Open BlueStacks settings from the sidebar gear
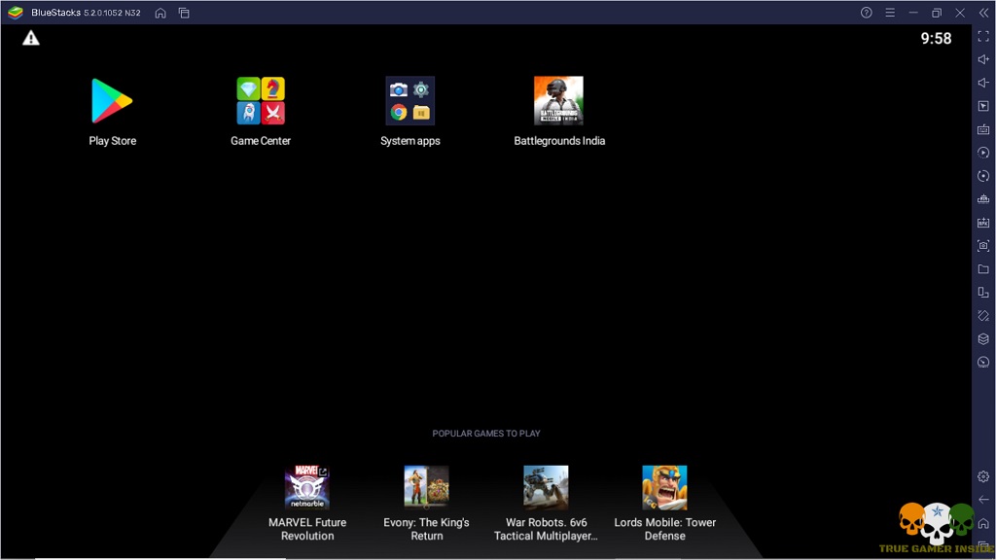Viewport: 996px width, 560px height. [x=982, y=476]
